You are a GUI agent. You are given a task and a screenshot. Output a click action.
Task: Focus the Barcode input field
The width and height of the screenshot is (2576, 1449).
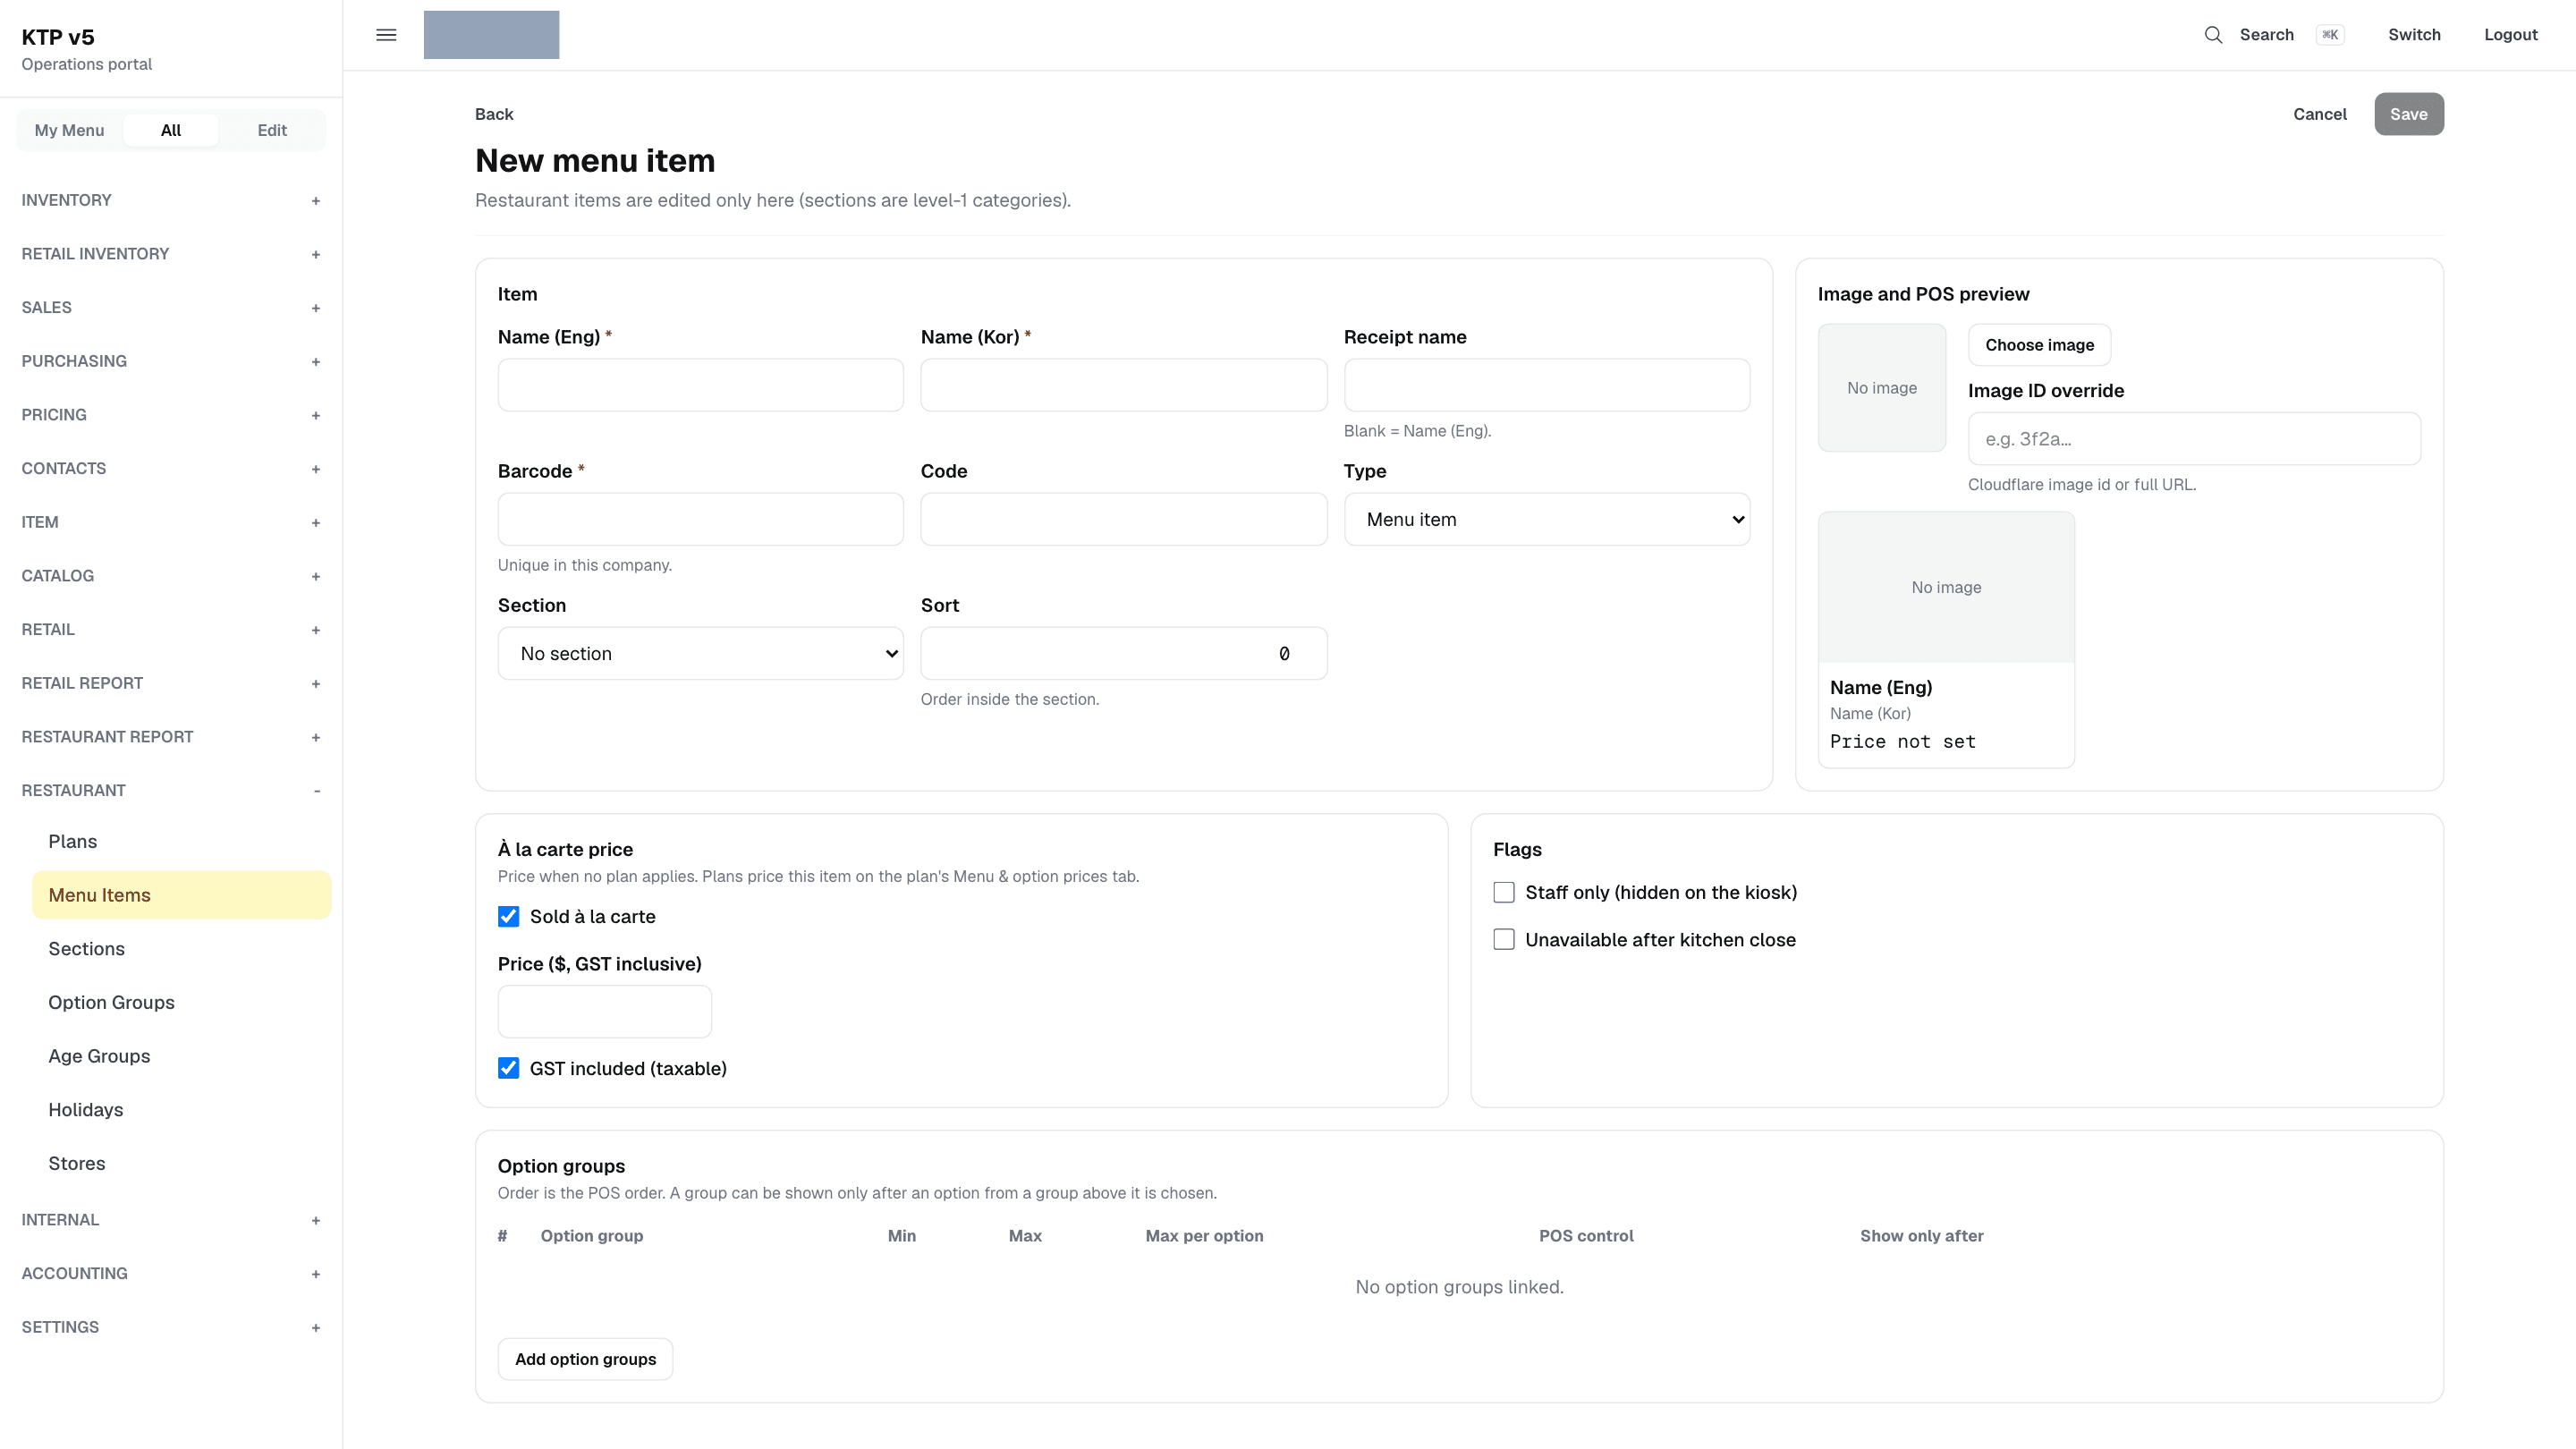pos(700,519)
